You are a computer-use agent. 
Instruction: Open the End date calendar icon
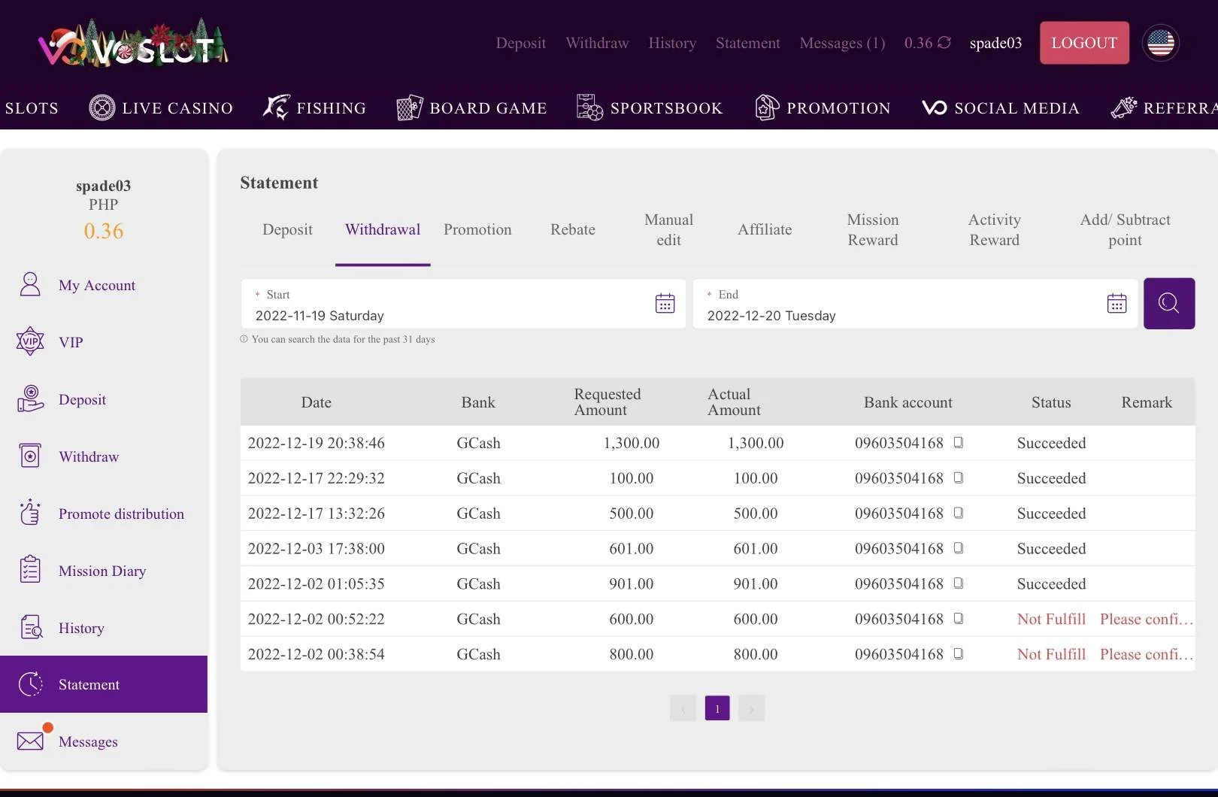tap(1116, 304)
